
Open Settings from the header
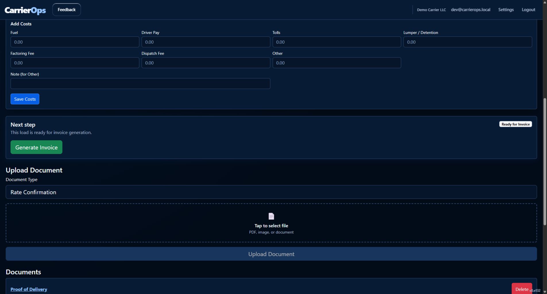click(x=506, y=10)
